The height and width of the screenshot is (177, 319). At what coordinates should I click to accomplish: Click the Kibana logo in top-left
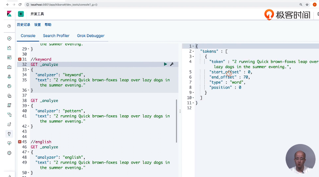[x=9, y=14]
